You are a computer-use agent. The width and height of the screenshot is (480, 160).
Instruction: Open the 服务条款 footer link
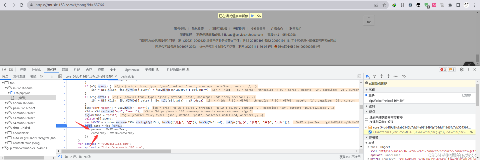[x=180, y=29]
